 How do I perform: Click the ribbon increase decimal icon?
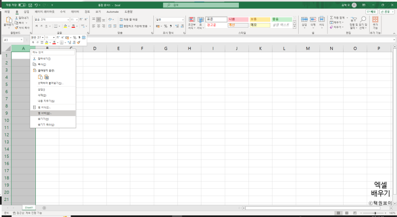[x=177, y=26]
